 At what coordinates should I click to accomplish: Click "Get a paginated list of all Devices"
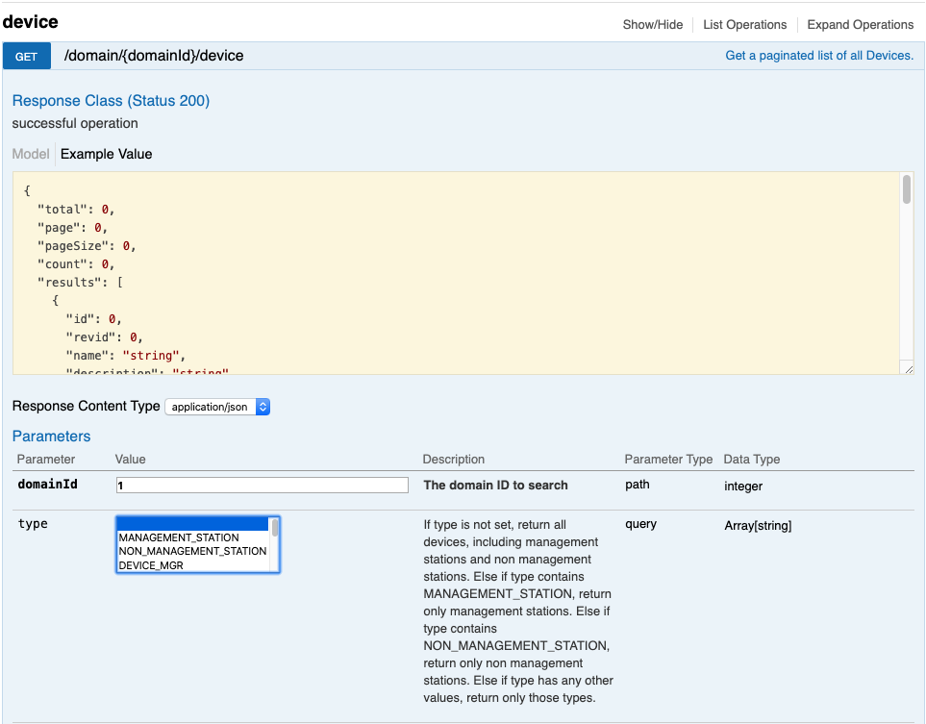pyautogui.click(x=818, y=56)
